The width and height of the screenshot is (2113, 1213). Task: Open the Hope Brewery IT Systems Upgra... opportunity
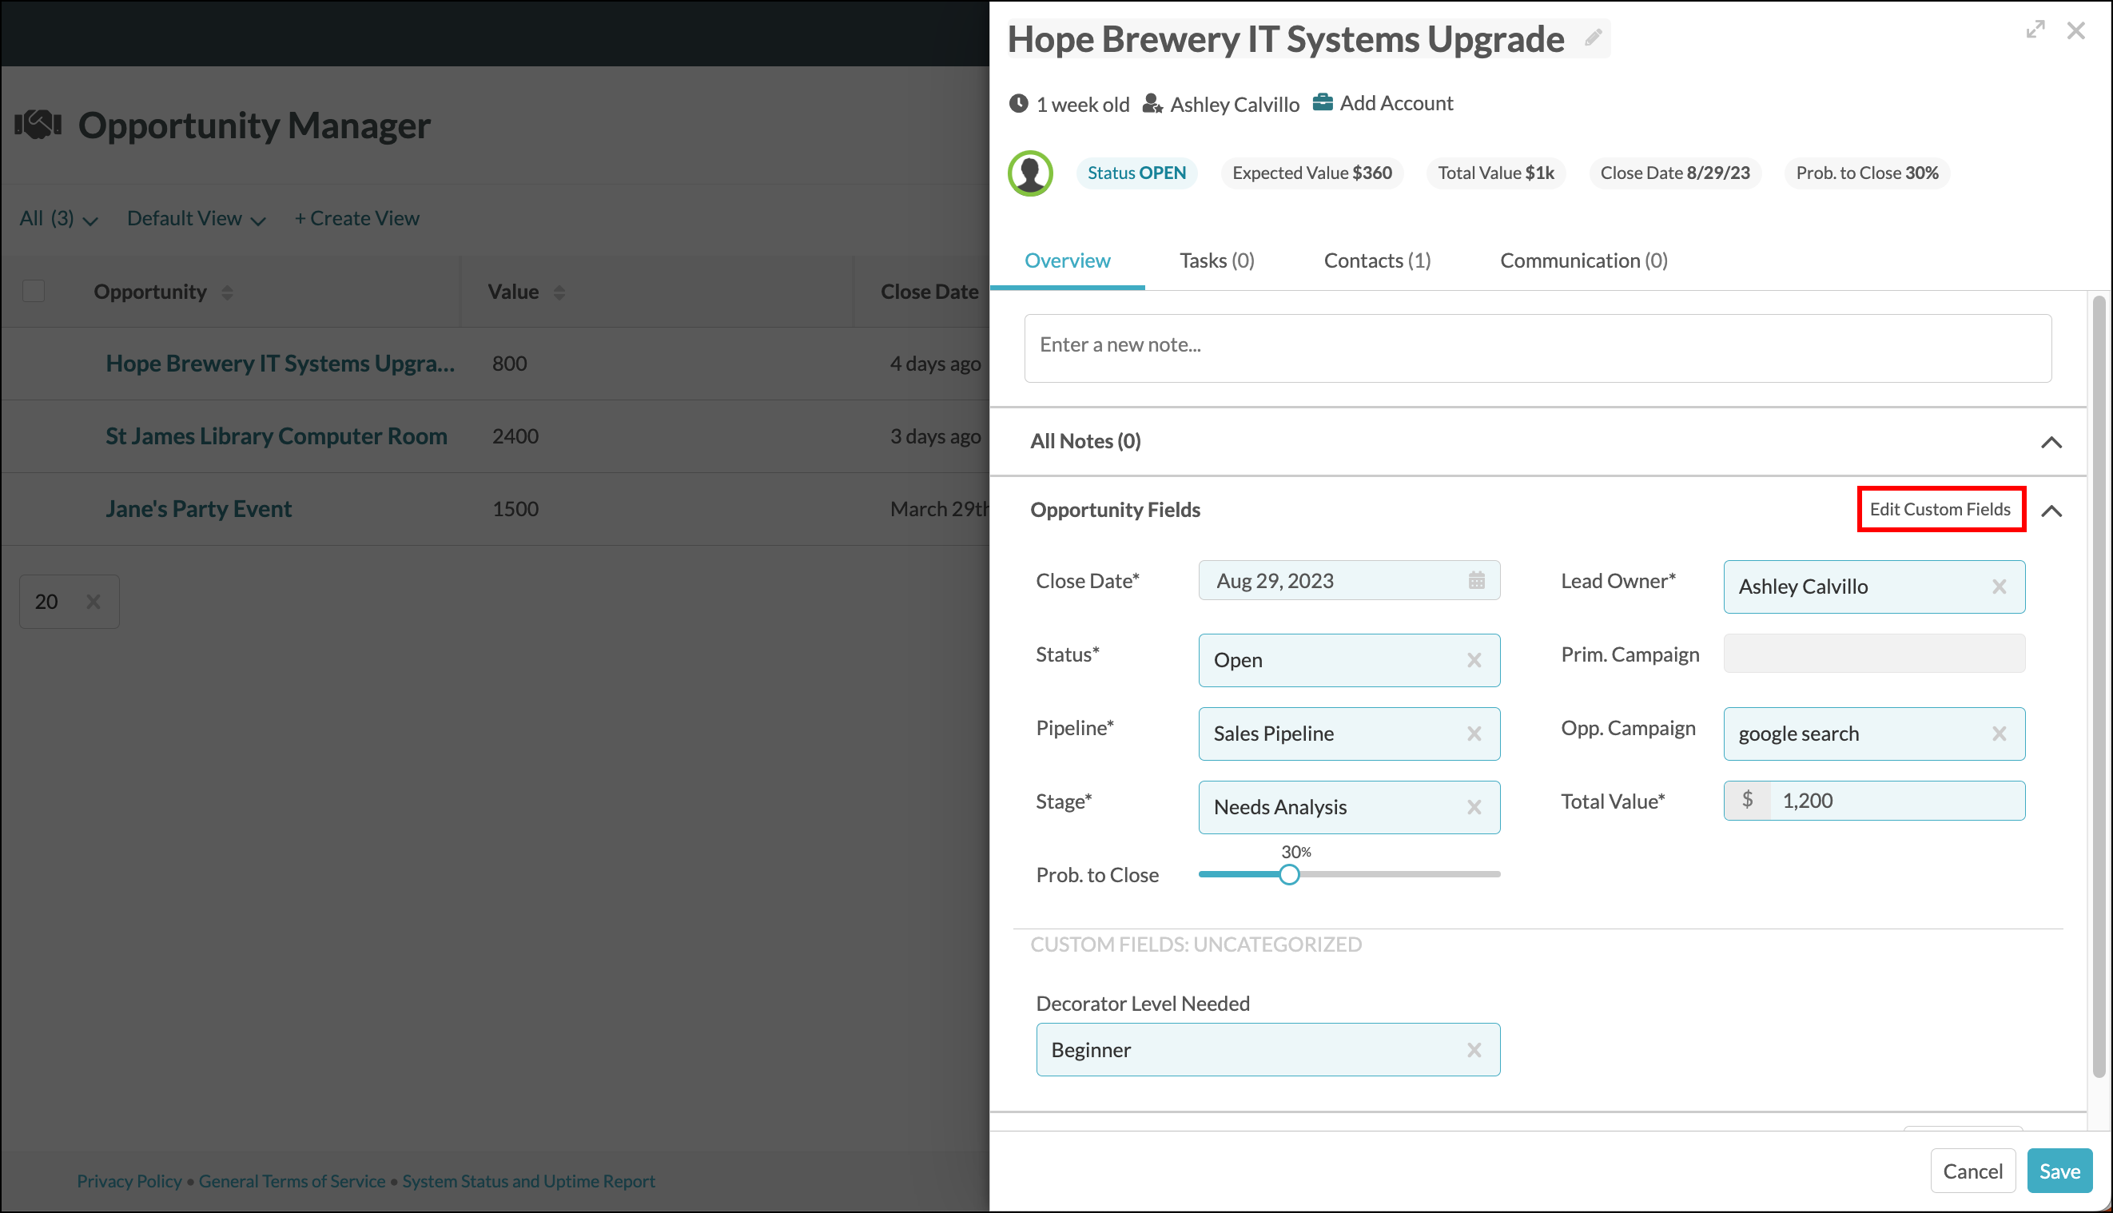tap(280, 364)
